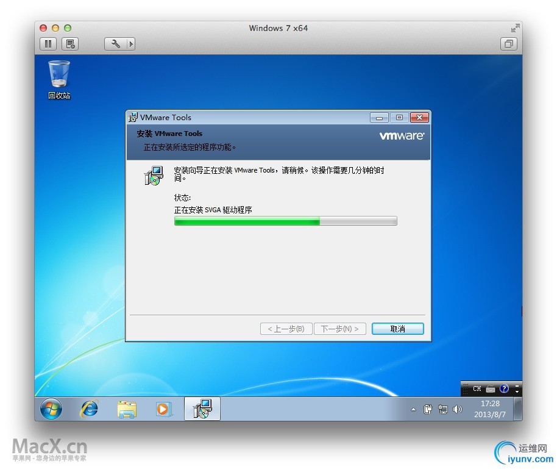Launch Internet Explorer from taskbar
Screen dimensions: 557x469
tap(89, 409)
